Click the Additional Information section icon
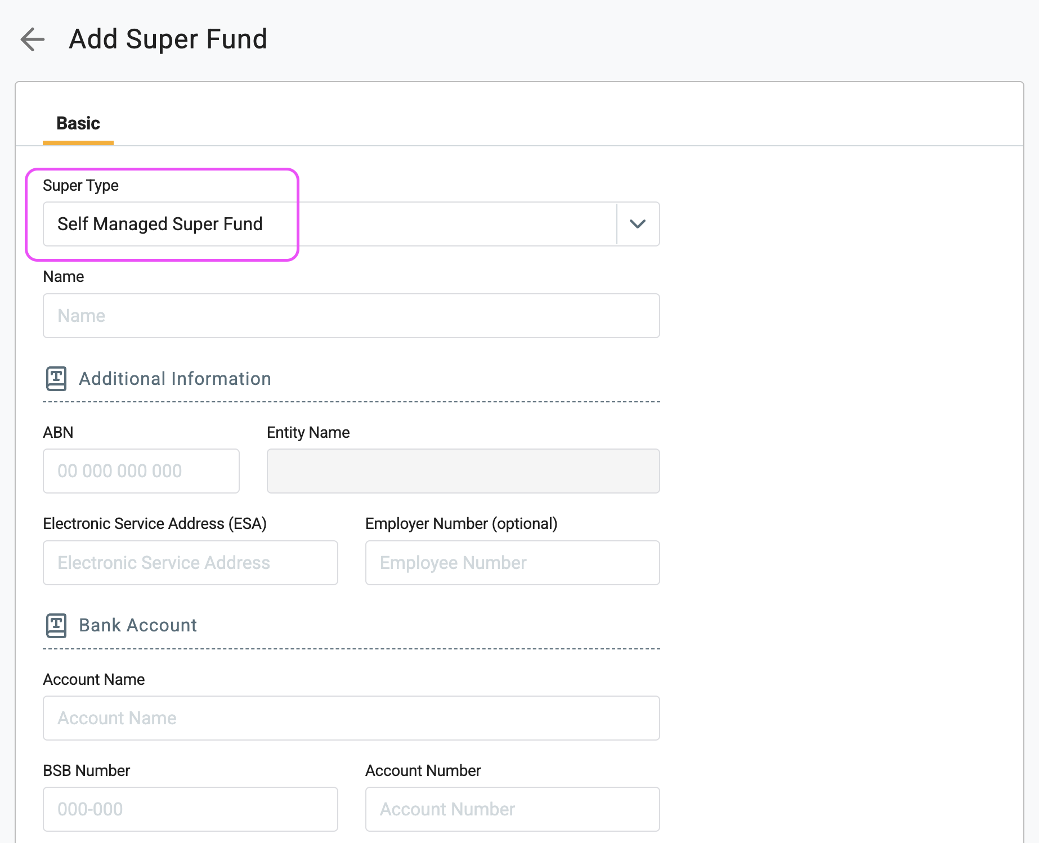1039x843 pixels. [56, 379]
